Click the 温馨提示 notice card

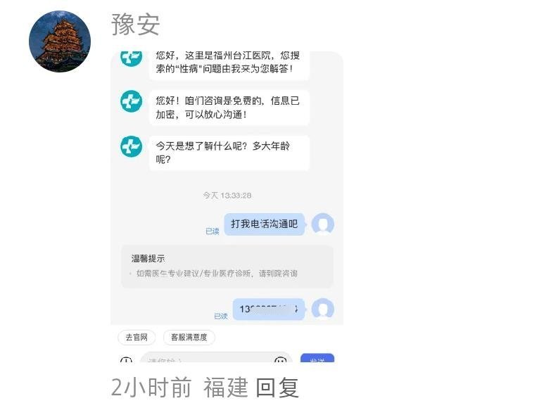click(x=227, y=267)
